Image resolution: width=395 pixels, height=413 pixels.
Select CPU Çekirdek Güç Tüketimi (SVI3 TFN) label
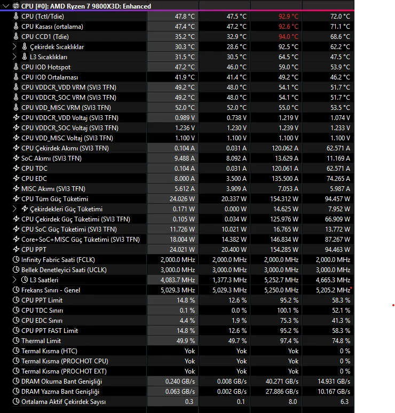[76, 219]
